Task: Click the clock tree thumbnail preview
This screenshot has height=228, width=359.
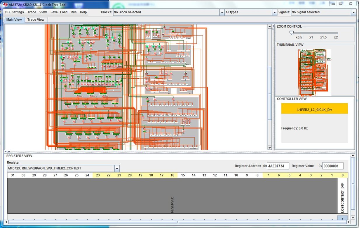Action: [314, 72]
